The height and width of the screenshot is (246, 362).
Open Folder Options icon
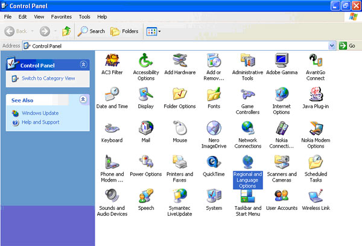(180, 95)
